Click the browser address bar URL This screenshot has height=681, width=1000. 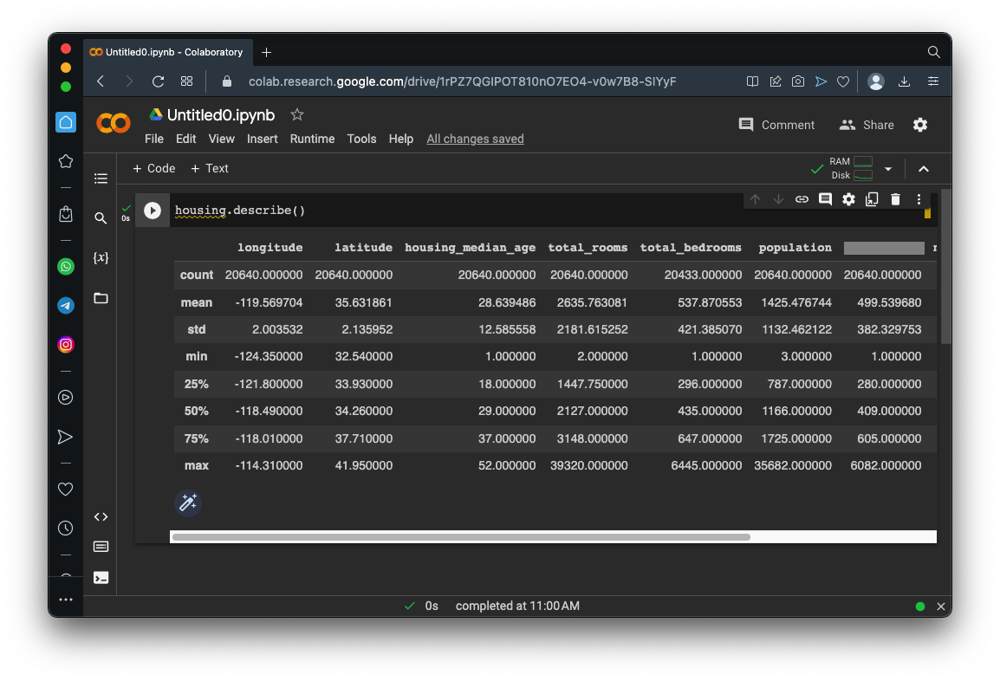(x=463, y=81)
